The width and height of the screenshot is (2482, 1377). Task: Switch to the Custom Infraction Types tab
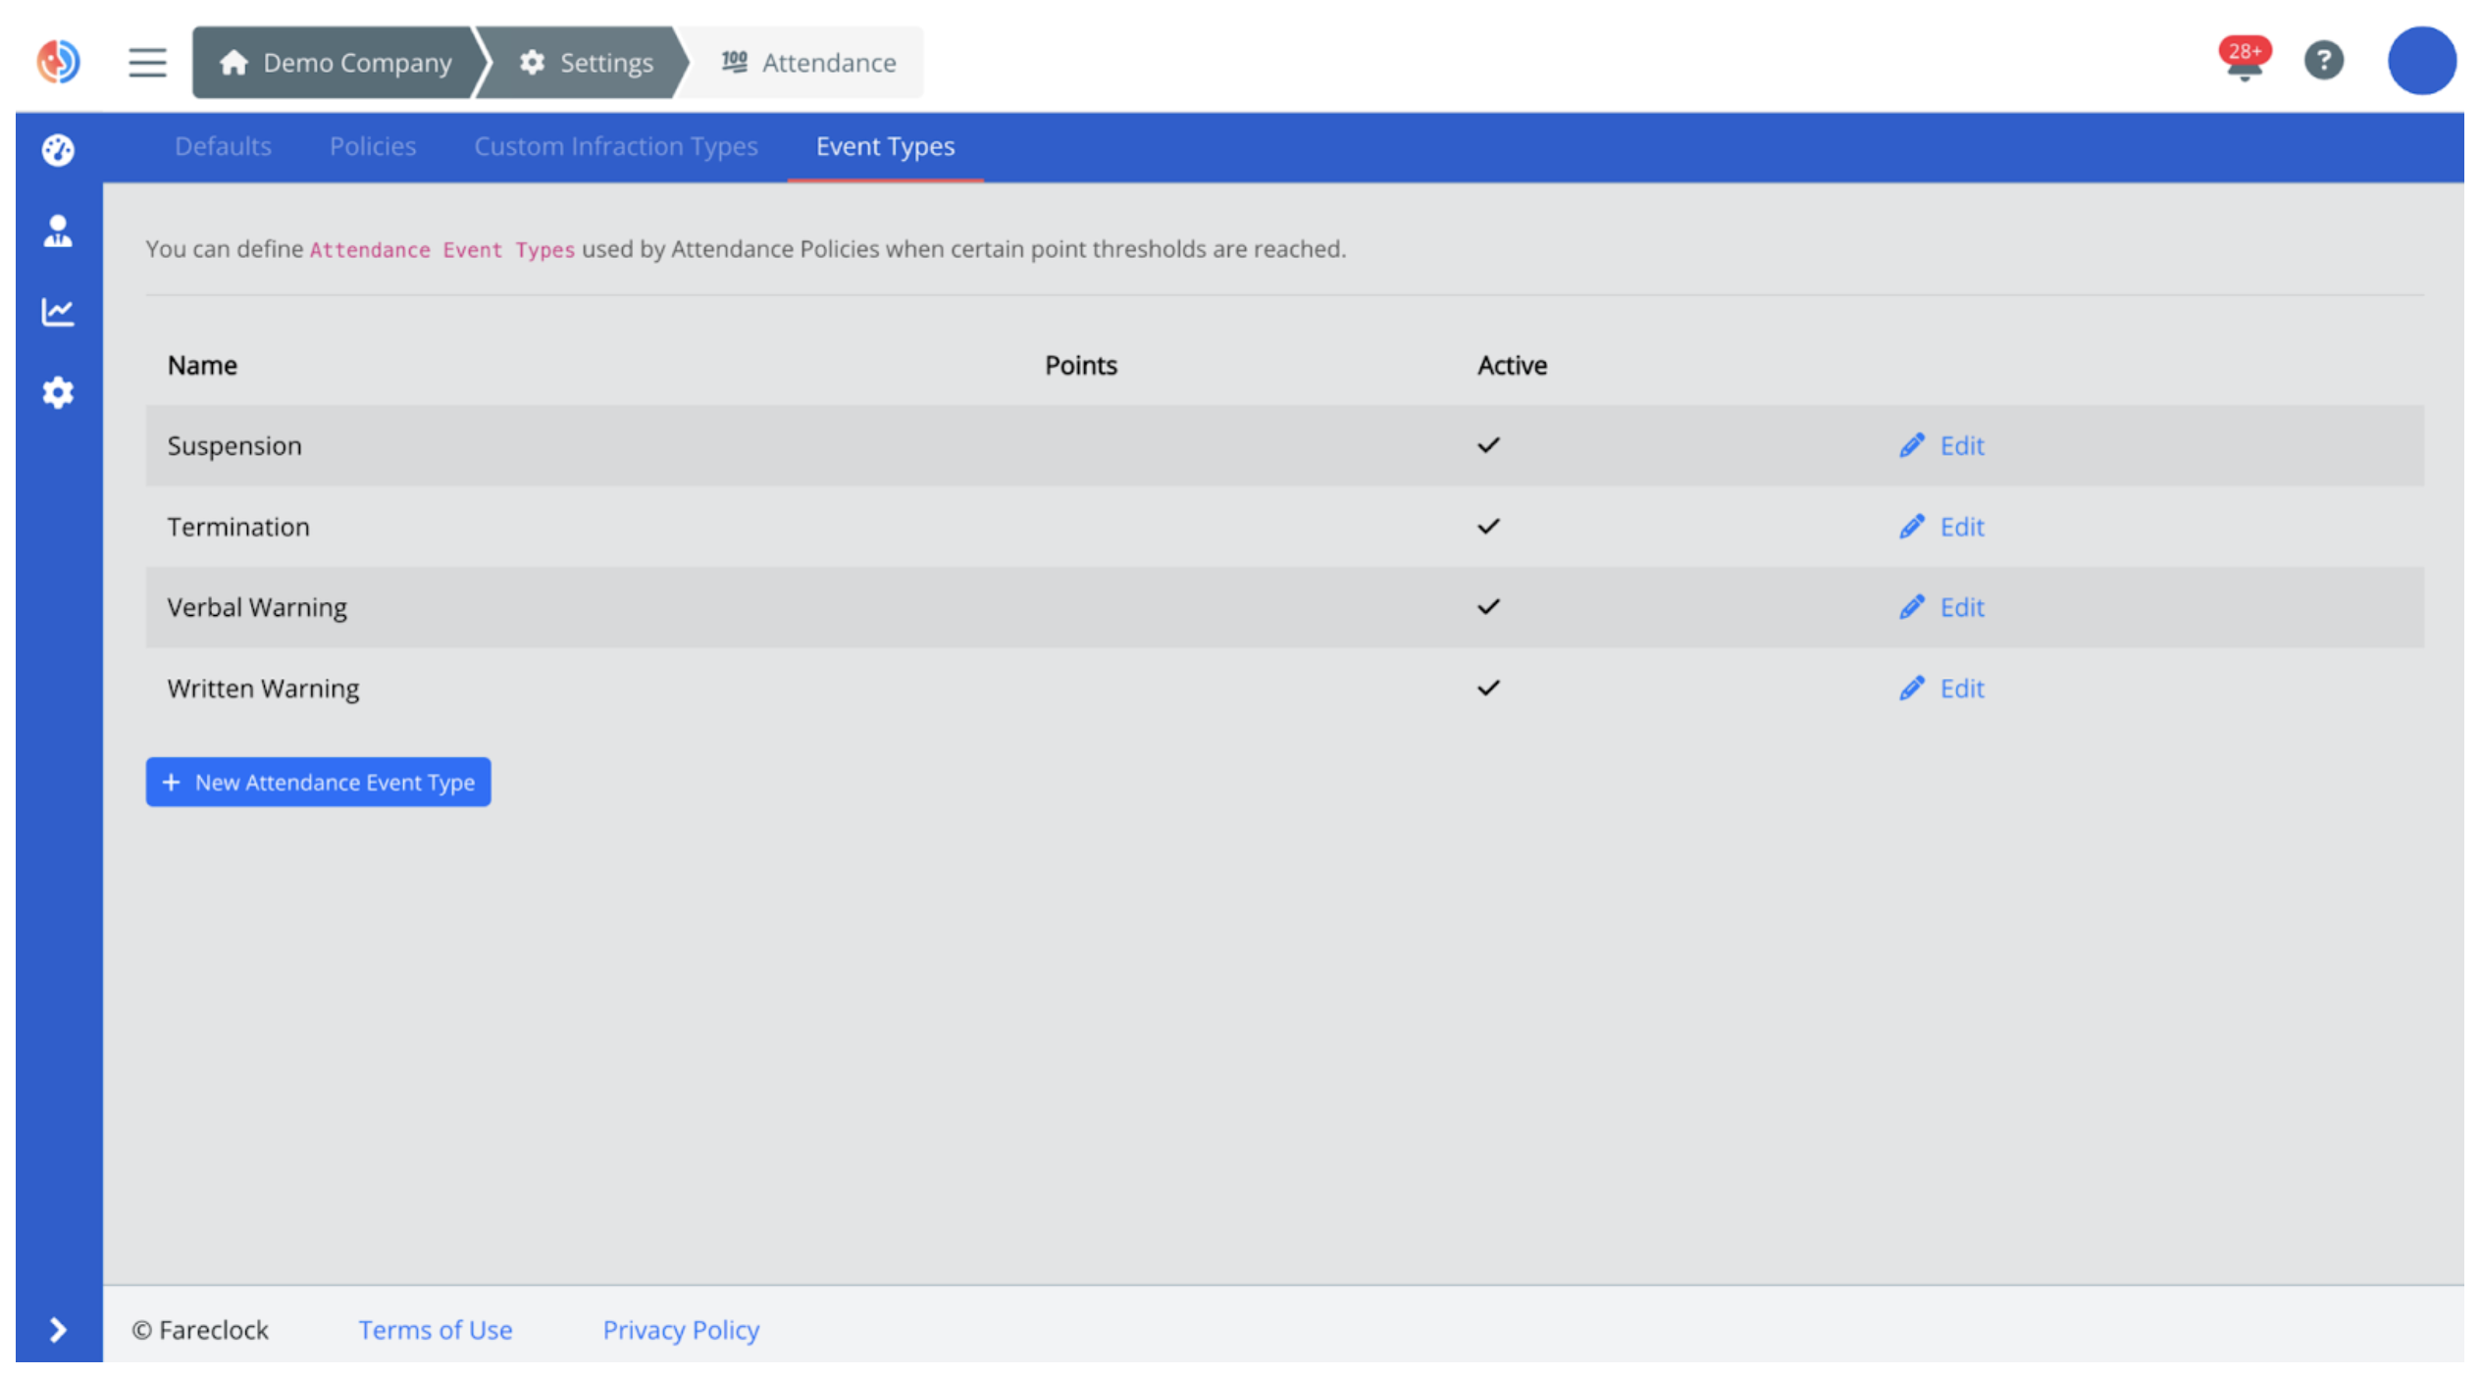click(616, 146)
